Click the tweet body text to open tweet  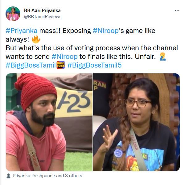pyautogui.click(x=92, y=48)
